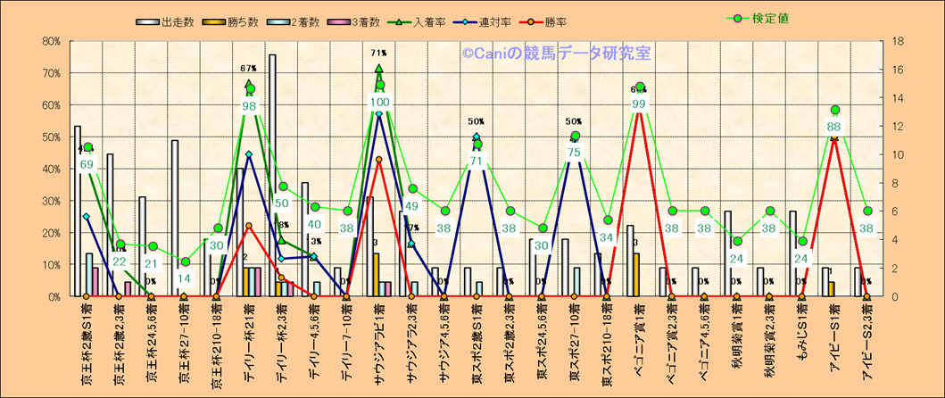This screenshot has height=398, width=945.
Task: Click the data label showing 98
Action: click(x=249, y=105)
